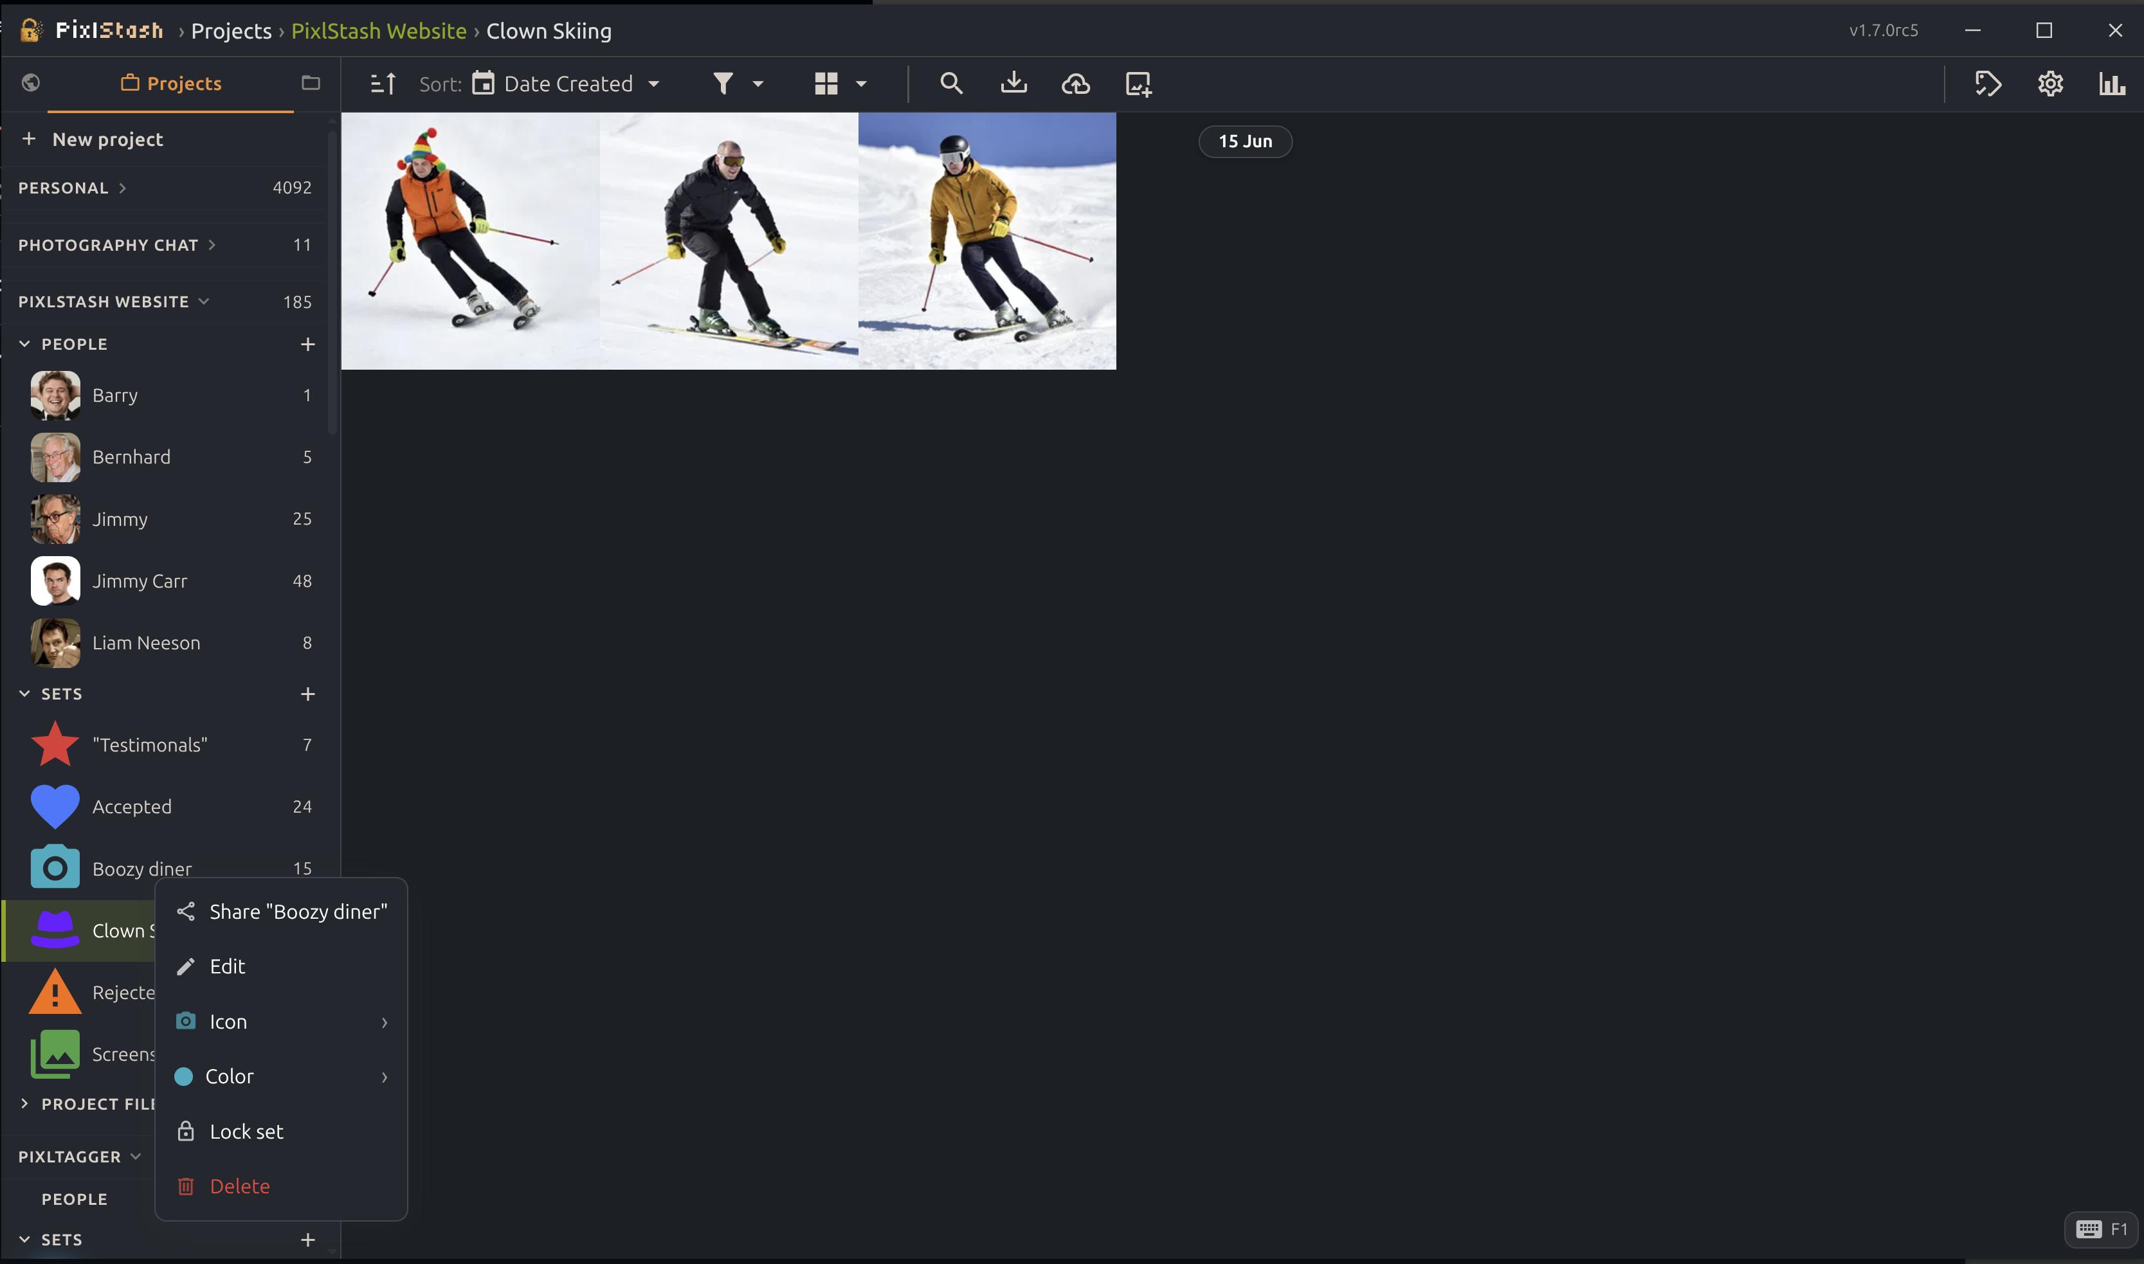Click New project button

[92, 139]
